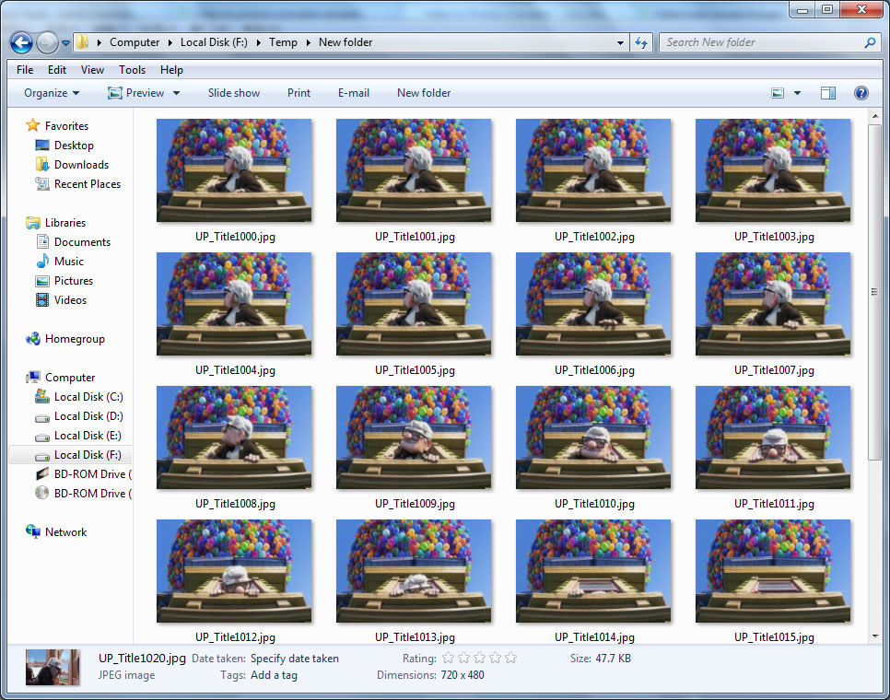
Task: Expand the arrow after Temp in breadcrumb
Action: [309, 42]
